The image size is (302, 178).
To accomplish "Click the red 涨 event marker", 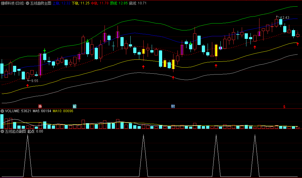I will [x=40, y=106].
